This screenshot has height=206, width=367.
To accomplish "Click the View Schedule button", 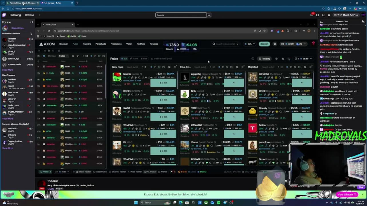I will (x=347, y=195).
